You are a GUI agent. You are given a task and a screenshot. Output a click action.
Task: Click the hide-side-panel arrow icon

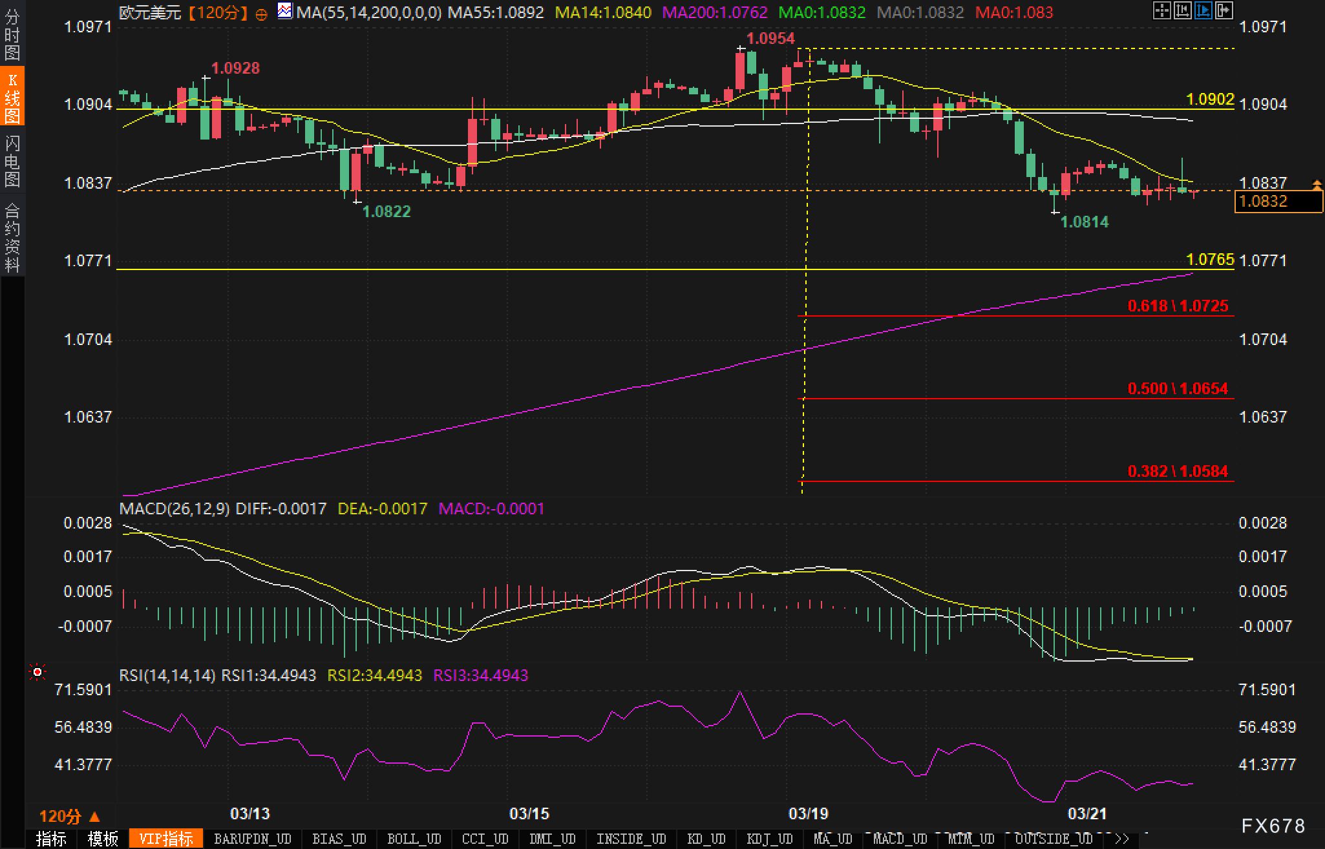click(1224, 10)
